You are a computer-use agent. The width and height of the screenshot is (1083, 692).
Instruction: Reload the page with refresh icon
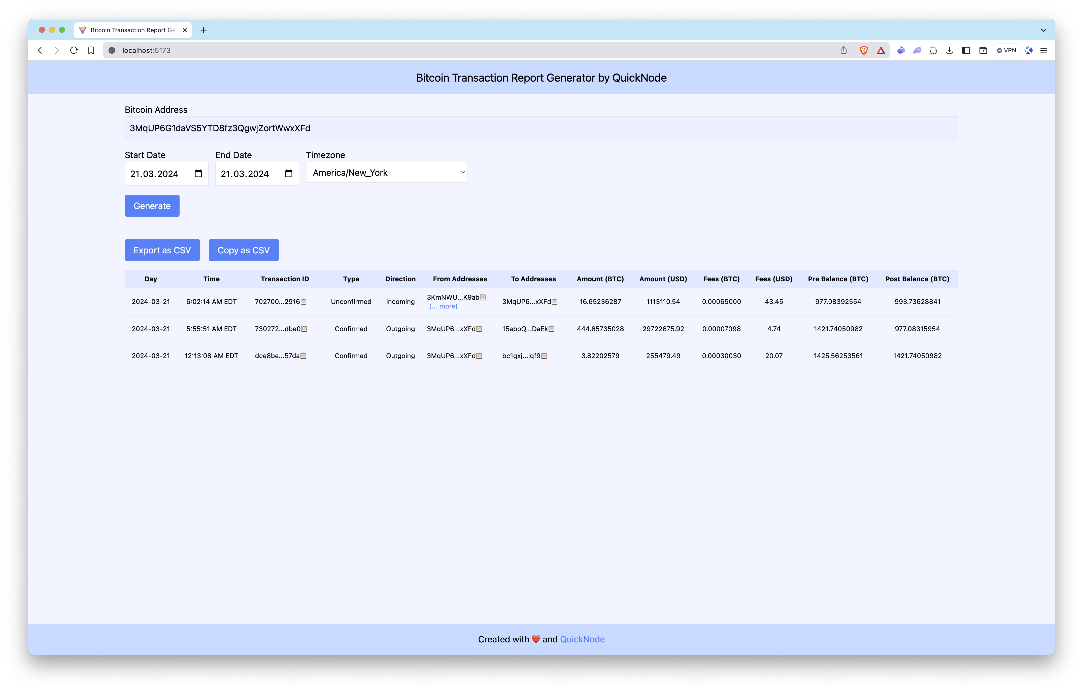[74, 50]
